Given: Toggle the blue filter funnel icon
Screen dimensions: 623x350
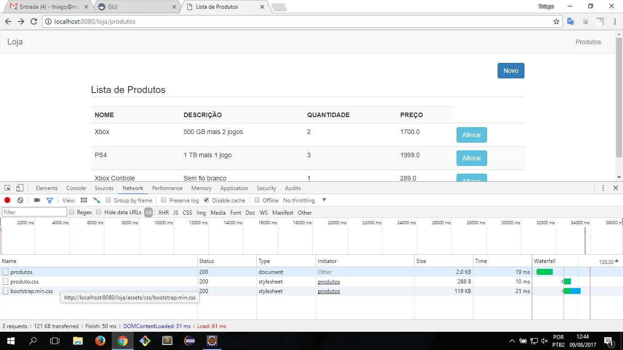Looking at the screenshot, I should point(50,201).
